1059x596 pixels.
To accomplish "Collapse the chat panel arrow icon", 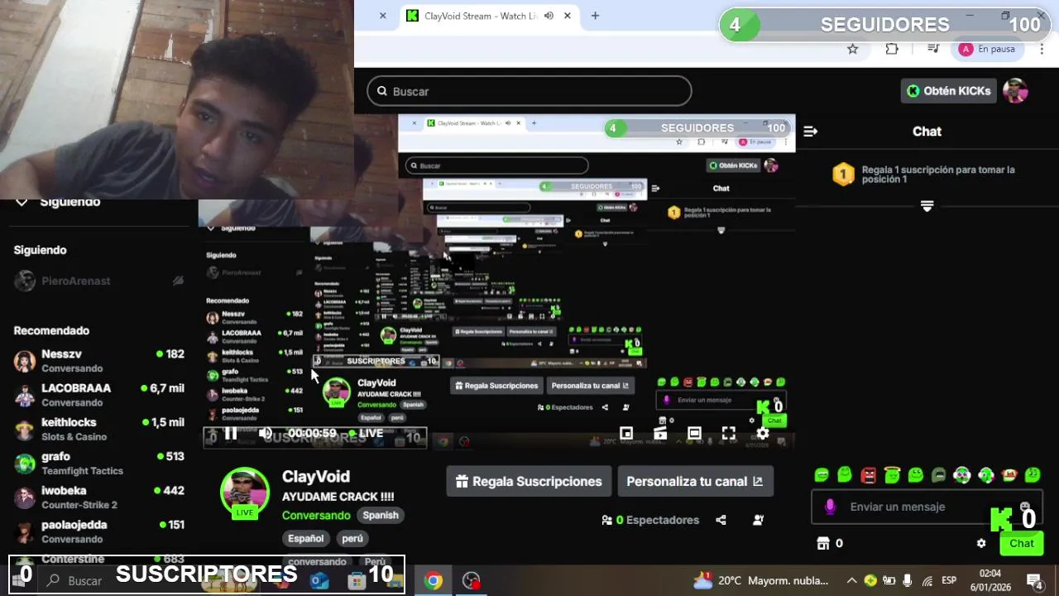I will 811,132.
